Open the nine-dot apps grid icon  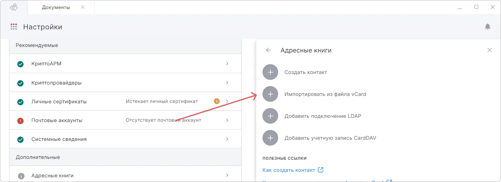(14, 27)
